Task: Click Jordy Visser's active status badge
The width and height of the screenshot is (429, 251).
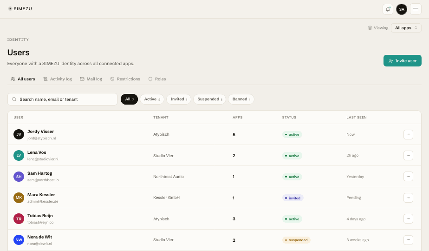Action: [x=292, y=134]
